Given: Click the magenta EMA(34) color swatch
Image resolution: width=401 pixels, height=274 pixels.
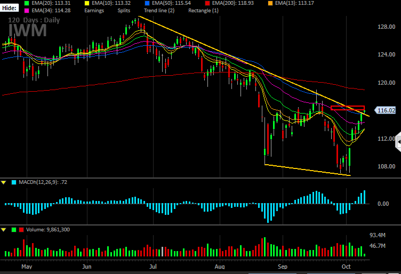Looking at the screenshot, I should pyautogui.click(x=27, y=11).
